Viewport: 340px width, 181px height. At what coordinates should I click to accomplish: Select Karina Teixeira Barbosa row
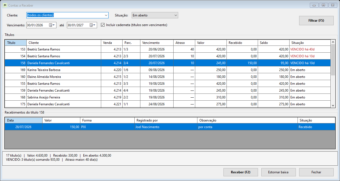tap(168, 70)
